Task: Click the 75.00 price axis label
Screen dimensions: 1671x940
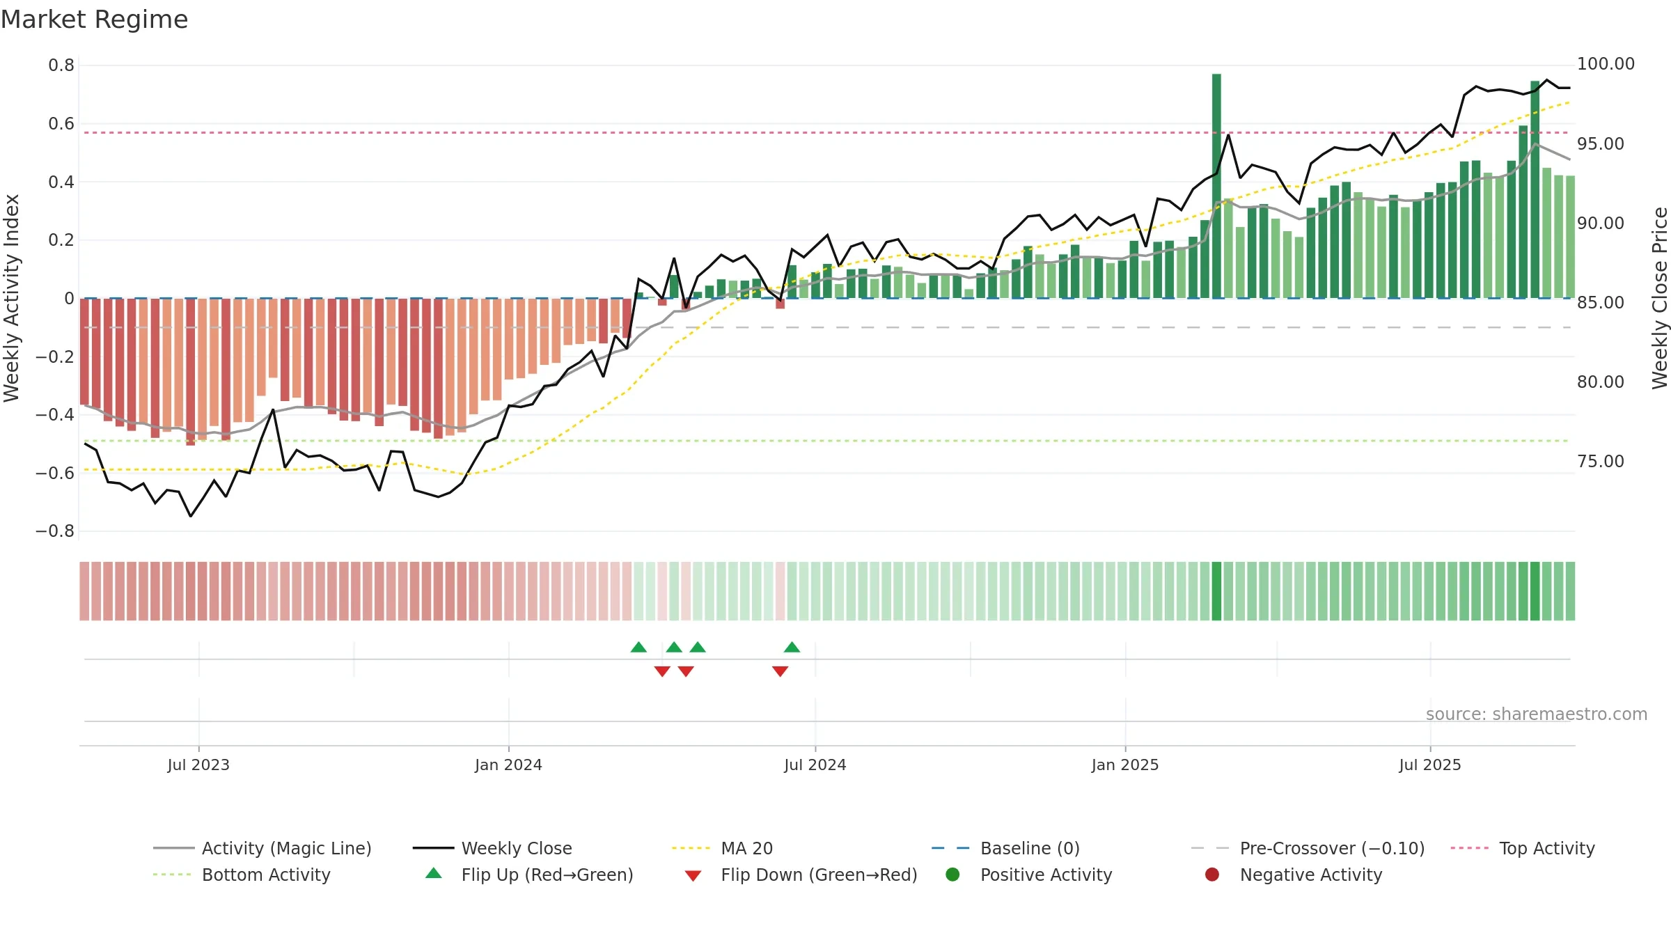Action: (1601, 462)
